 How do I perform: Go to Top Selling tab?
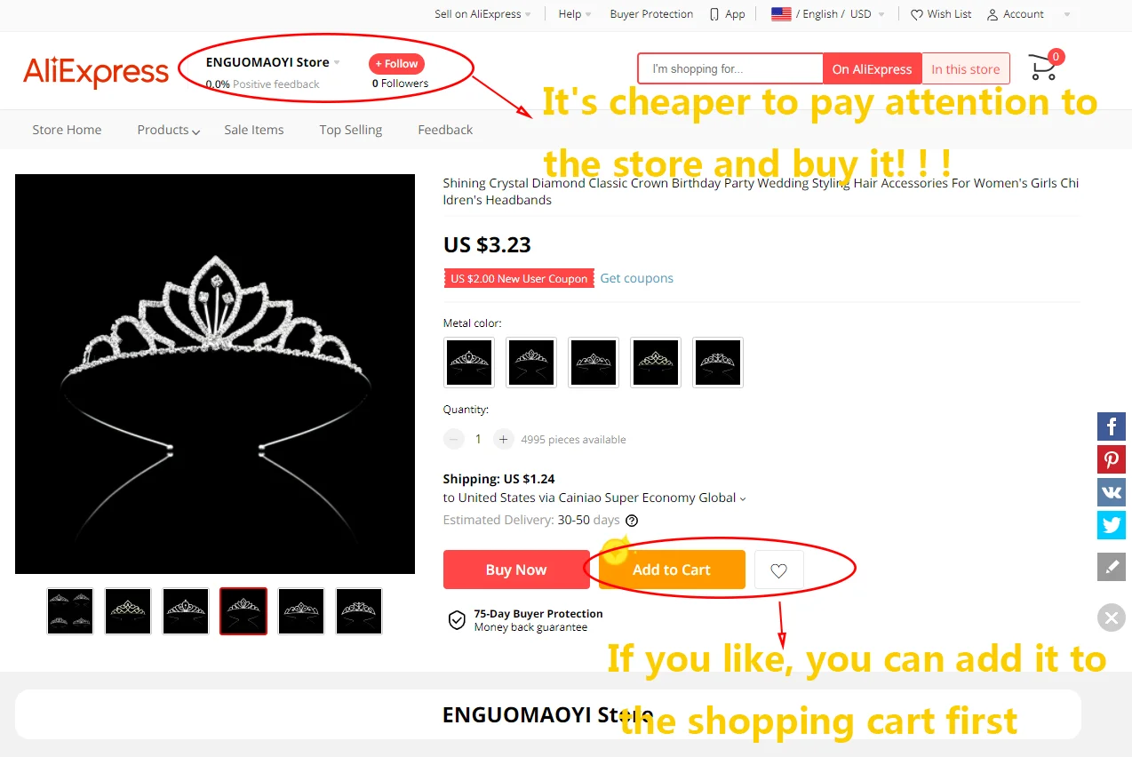(x=351, y=130)
